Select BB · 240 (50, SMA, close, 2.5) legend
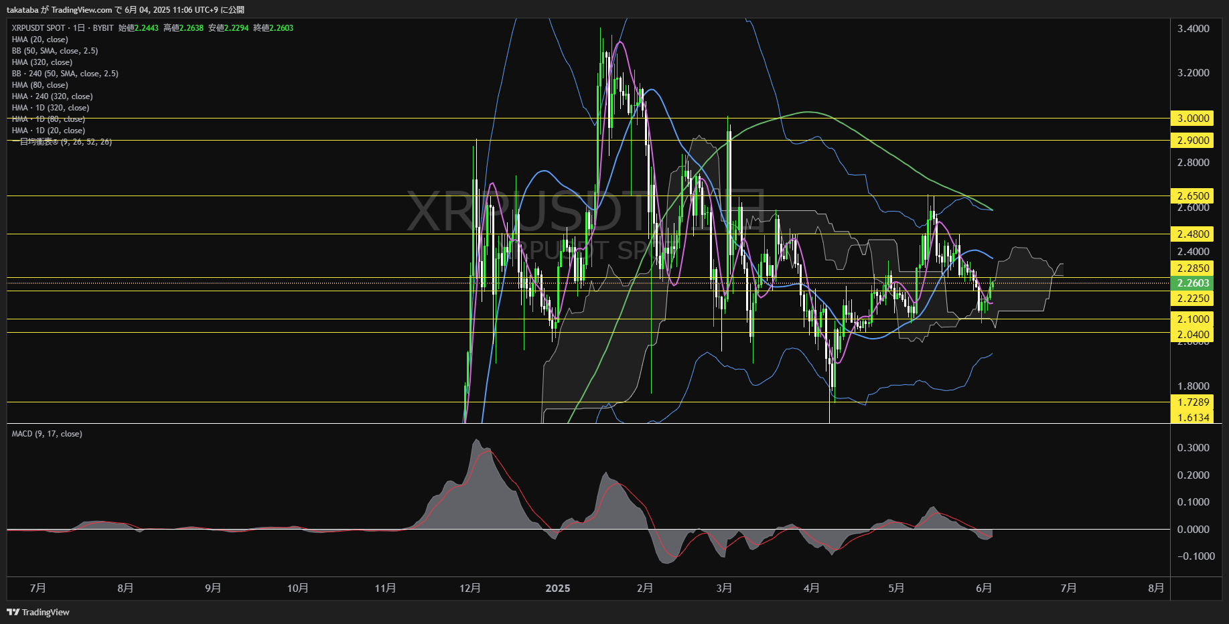Image resolution: width=1229 pixels, height=624 pixels. [x=65, y=74]
